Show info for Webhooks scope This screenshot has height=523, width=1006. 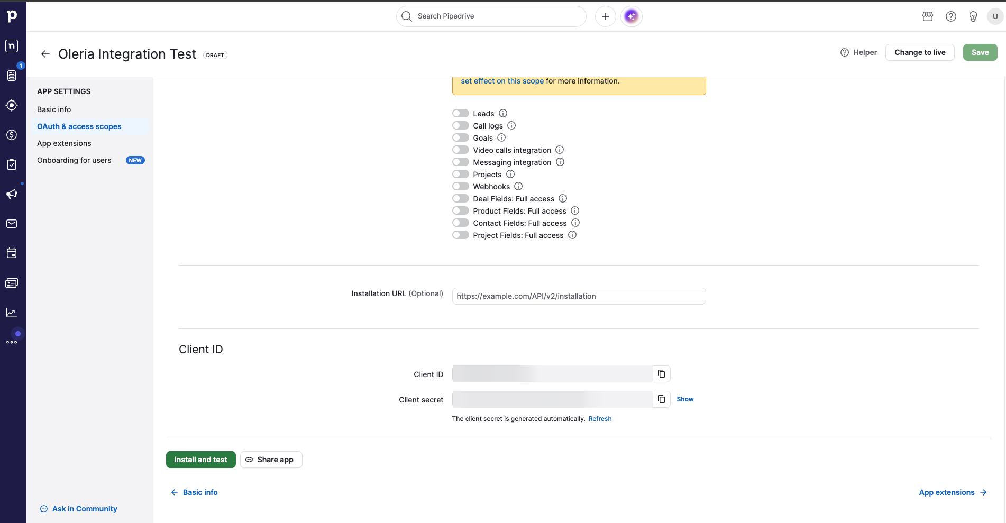pos(518,186)
